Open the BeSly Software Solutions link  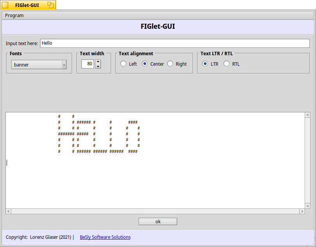pos(105,237)
